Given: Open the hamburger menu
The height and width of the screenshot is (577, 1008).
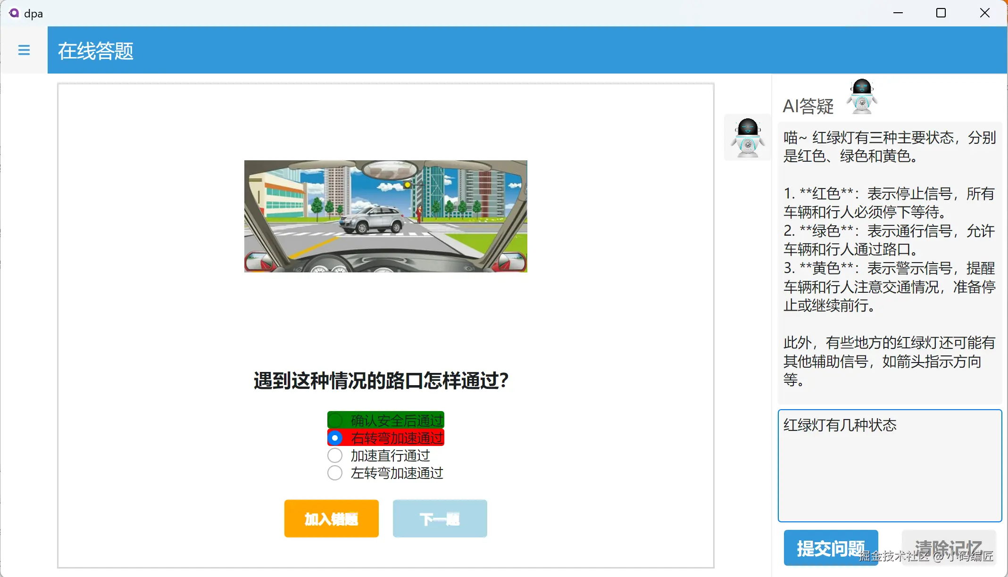Looking at the screenshot, I should [24, 50].
